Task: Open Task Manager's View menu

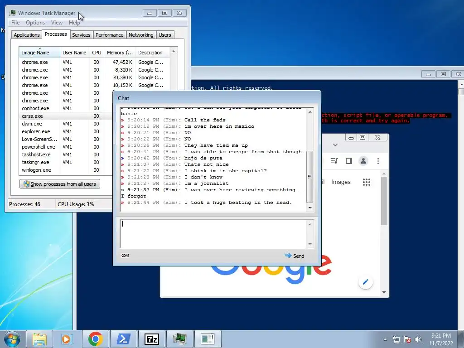Action: pos(57,23)
